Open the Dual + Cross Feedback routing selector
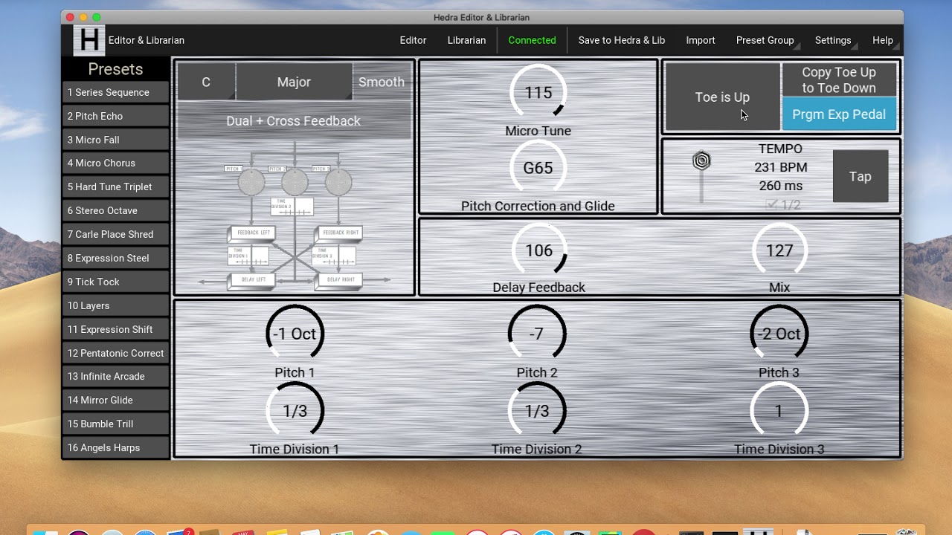Screen dimensions: 952x535 [294, 120]
